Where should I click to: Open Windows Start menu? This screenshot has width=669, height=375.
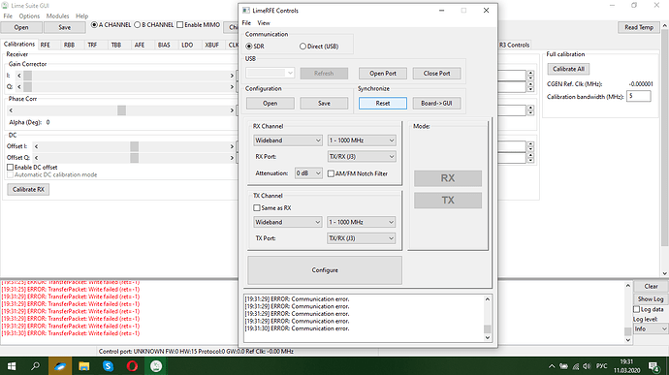coord(12,366)
